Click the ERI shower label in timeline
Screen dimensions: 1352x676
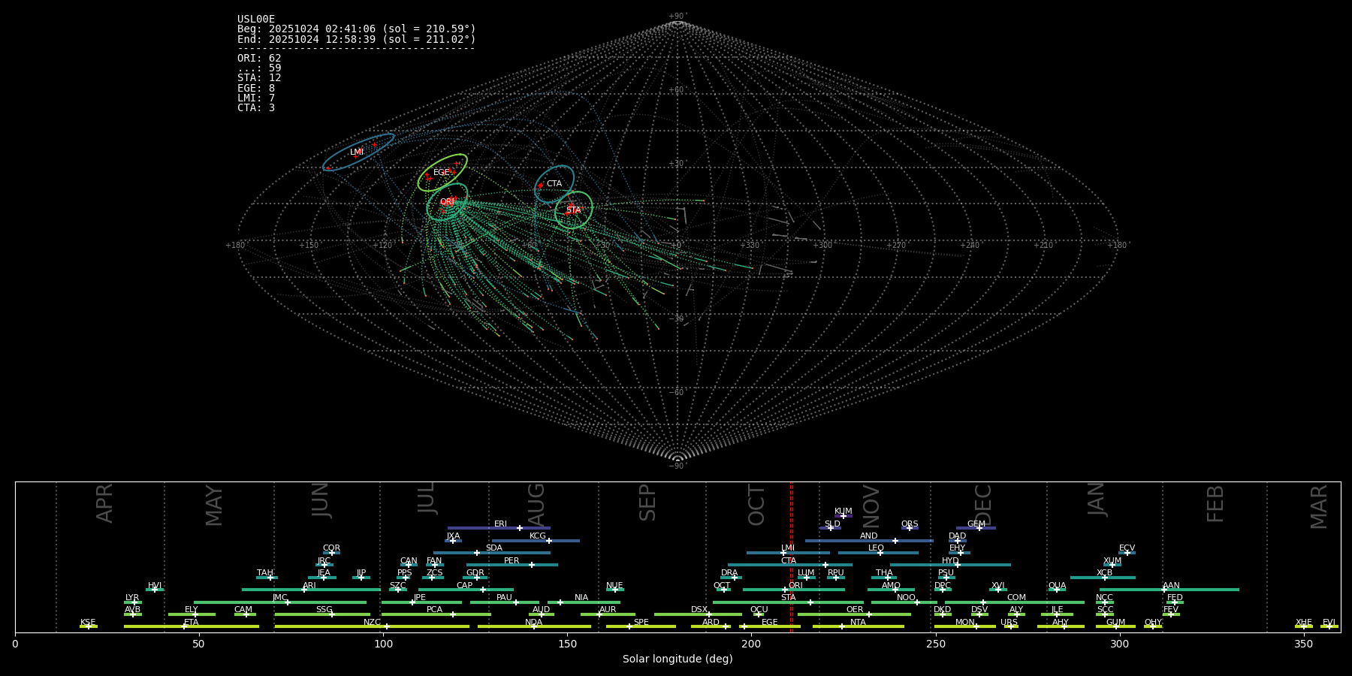501,524
